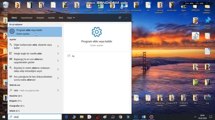Launch Google Chrome from the taskbar
The image size is (215, 120).
tap(121, 117)
